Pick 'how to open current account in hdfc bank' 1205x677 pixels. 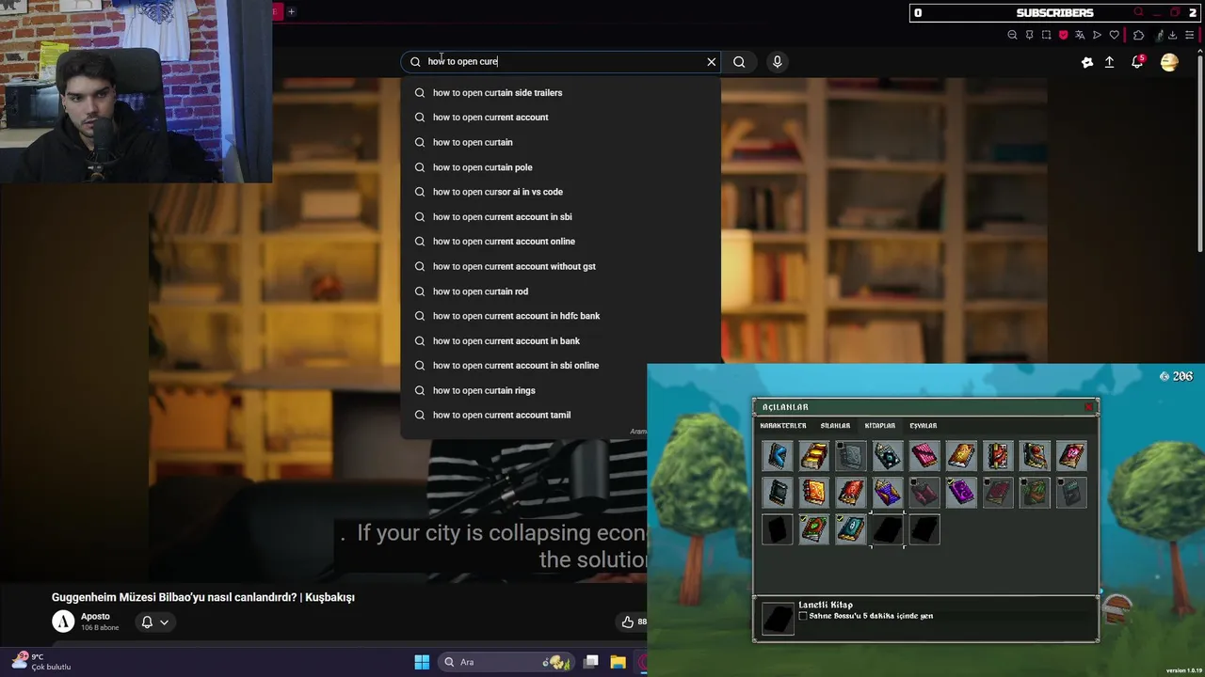(560, 316)
